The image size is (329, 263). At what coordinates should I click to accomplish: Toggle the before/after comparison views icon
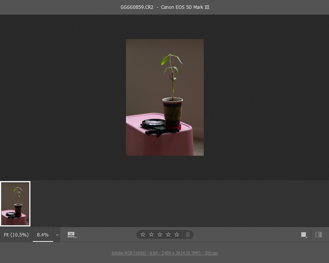319,235
